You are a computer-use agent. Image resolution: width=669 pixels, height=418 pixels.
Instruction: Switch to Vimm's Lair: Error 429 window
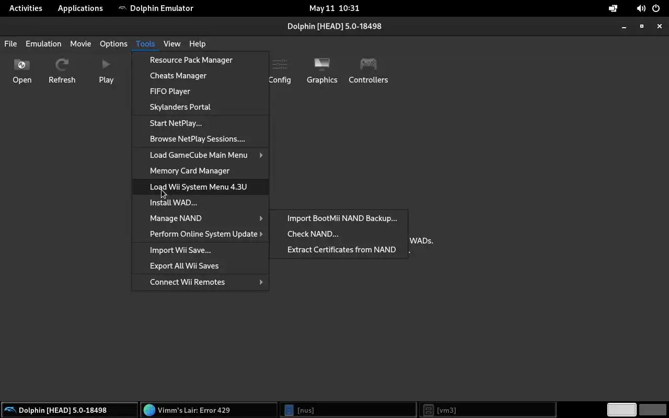(209, 410)
